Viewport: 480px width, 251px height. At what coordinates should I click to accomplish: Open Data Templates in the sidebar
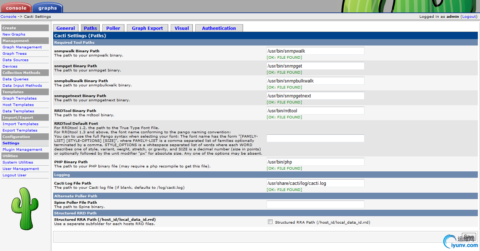(18, 111)
